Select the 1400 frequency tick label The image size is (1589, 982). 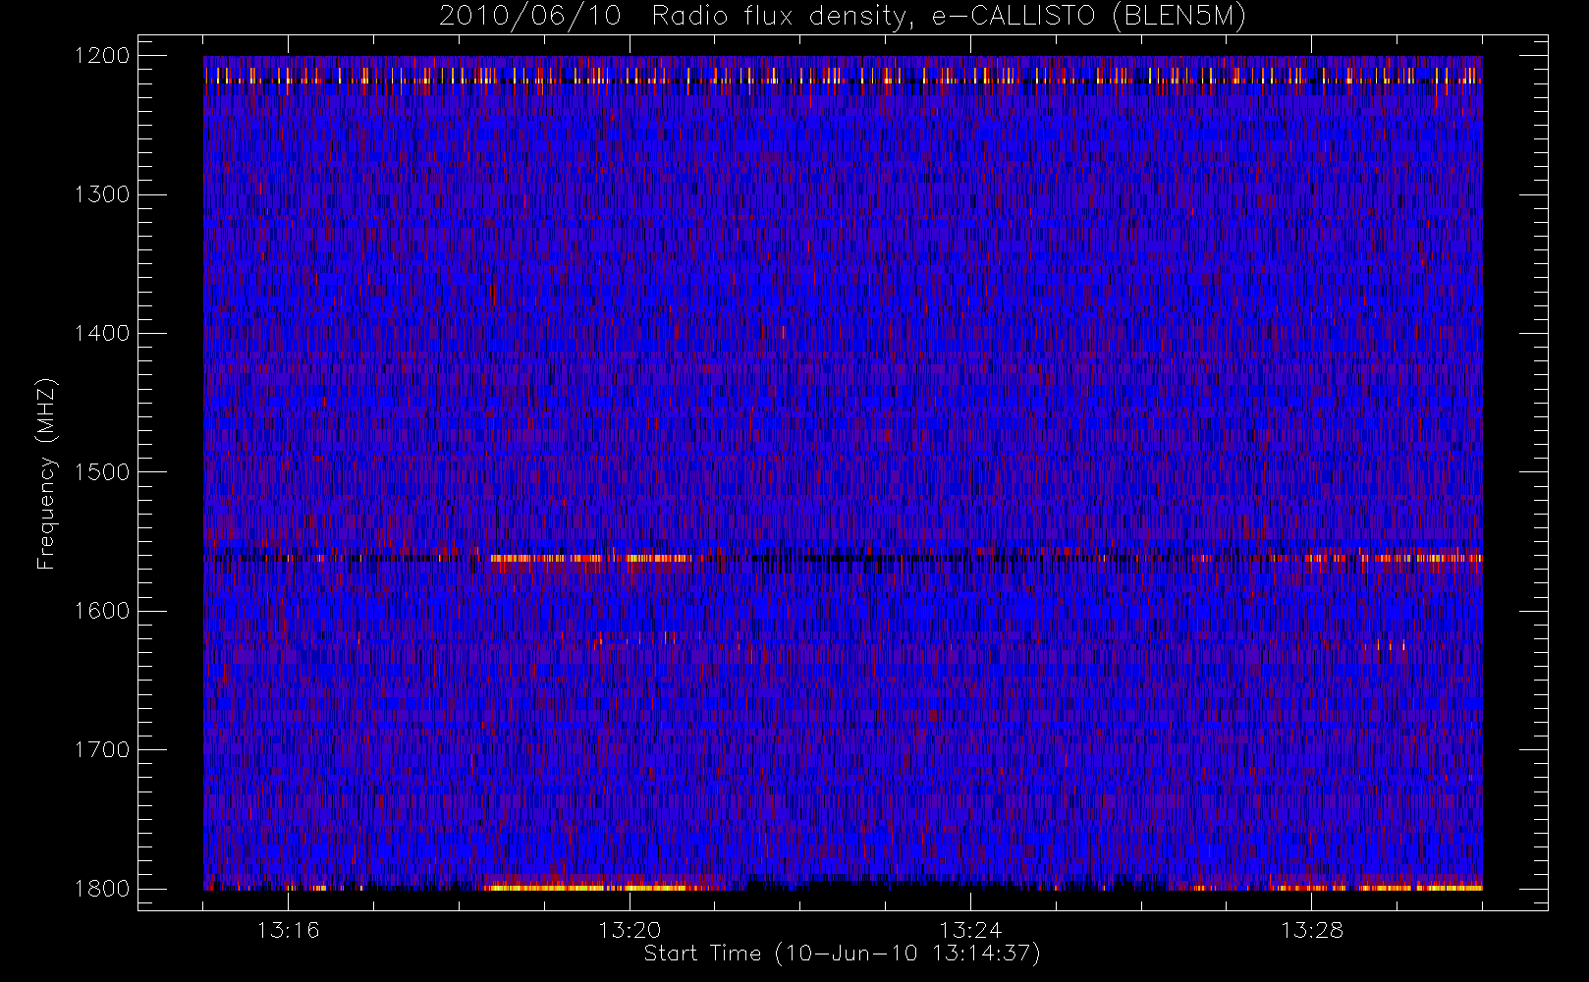[x=102, y=334]
